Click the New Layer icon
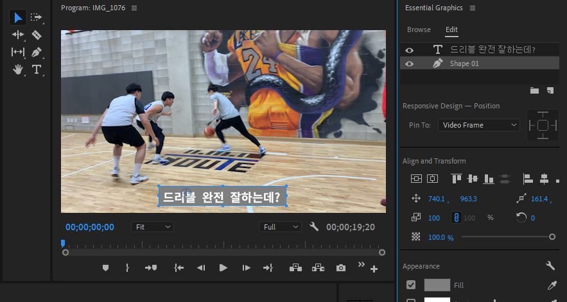Screen dimensions: 567x302 coord(550,90)
